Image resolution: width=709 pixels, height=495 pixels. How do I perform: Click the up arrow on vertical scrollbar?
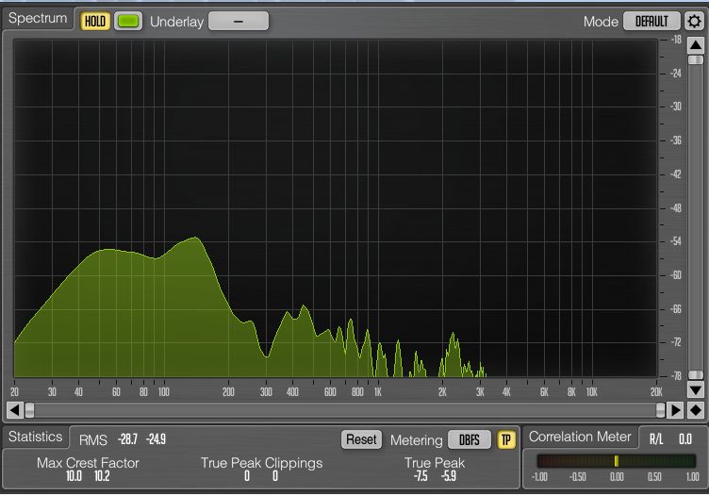click(x=695, y=43)
